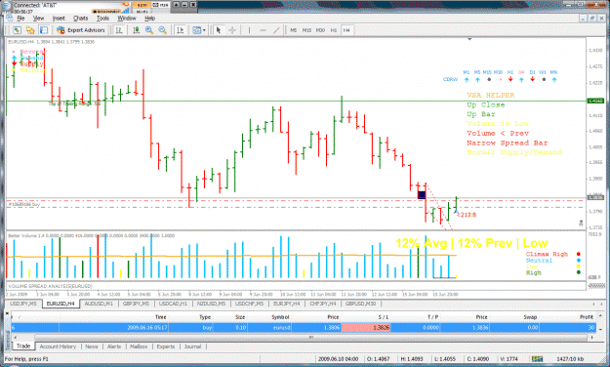Sort orders by Symbol column header
The height and width of the screenshot is (367, 610).
tap(280, 317)
